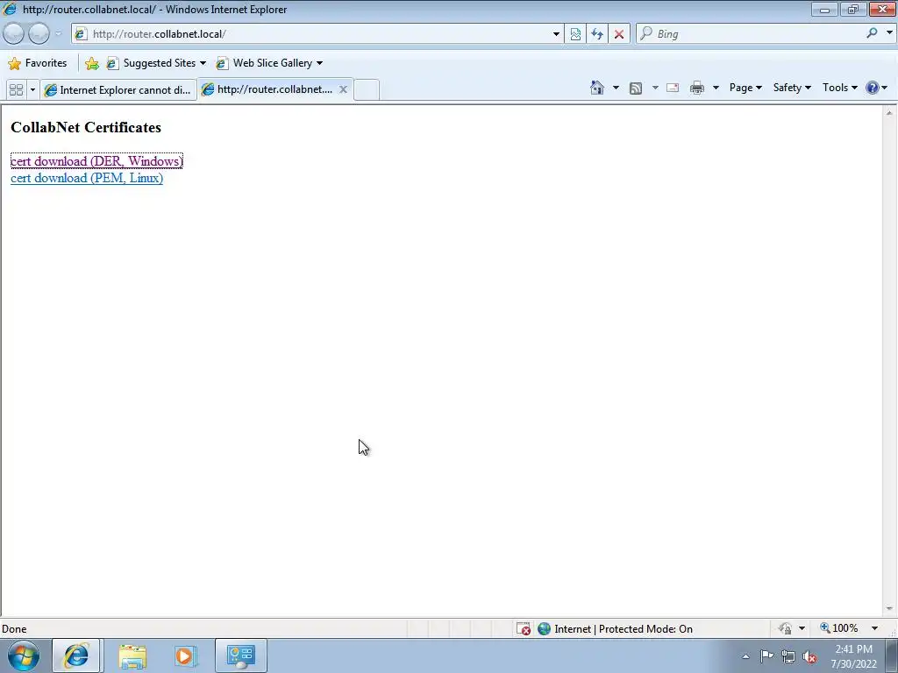Click the Add to Favorites Bar icon
Image resolution: width=898 pixels, height=673 pixels.
tap(91, 63)
